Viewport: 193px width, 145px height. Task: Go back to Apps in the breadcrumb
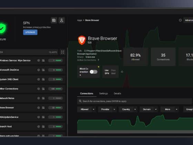click(80, 20)
